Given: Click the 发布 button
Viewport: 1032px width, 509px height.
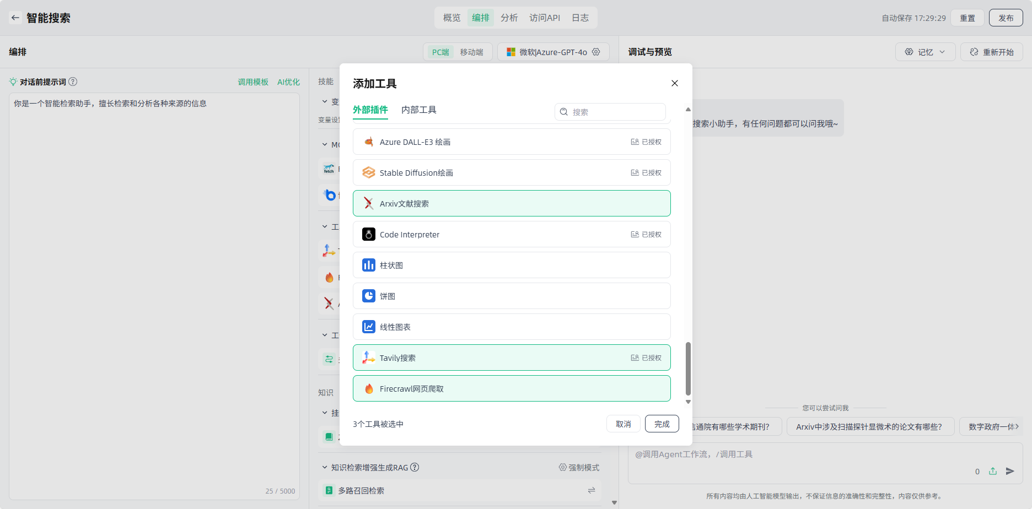Looking at the screenshot, I should click(x=1006, y=18).
